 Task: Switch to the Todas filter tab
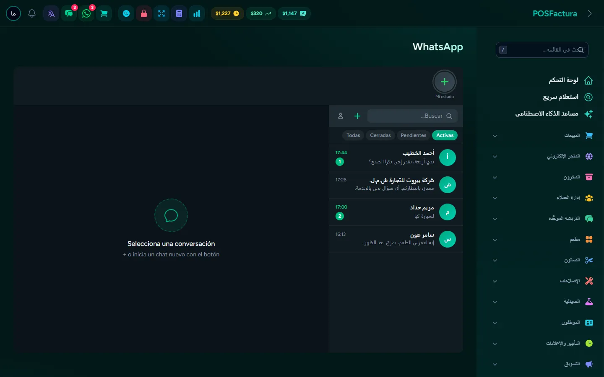click(x=353, y=135)
